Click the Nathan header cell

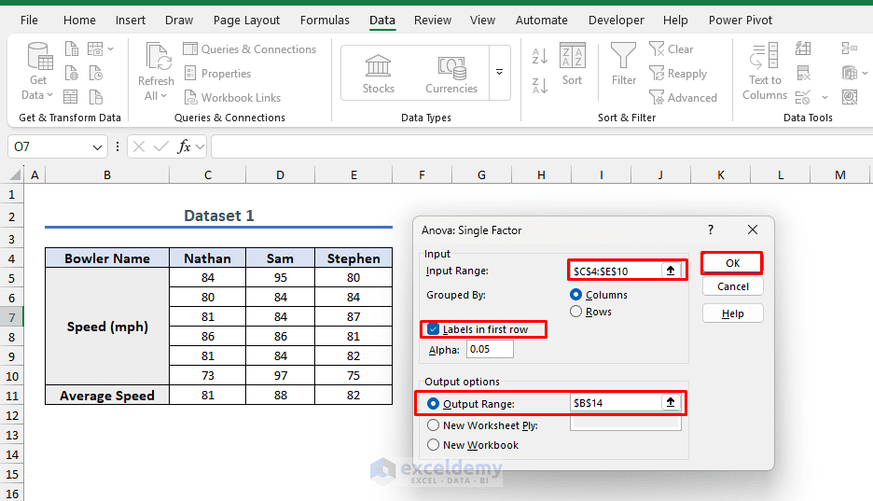[208, 258]
